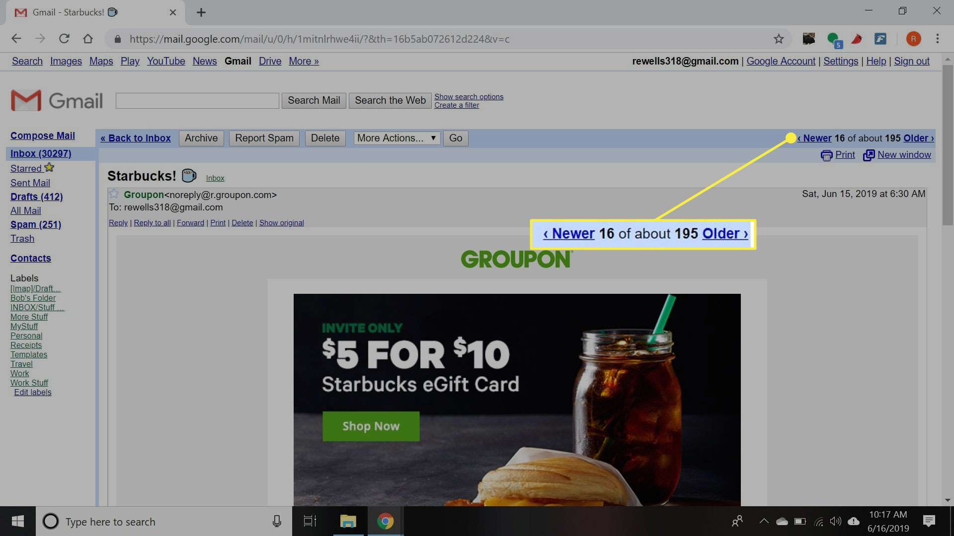Delete the message with Delete button
The height and width of the screenshot is (536, 954).
(325, 138)
